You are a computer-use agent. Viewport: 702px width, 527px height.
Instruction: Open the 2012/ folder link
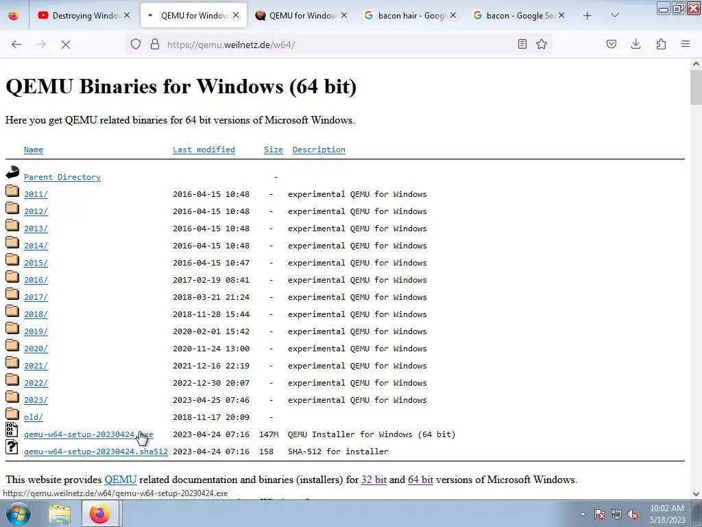point(36,211)
